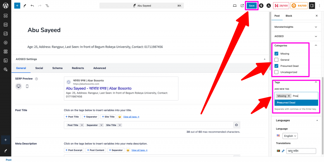The height and width of the screenshot is (163, 324).
Task: Click the undo arrow in toolbar
Action: [x=32, y=6]
